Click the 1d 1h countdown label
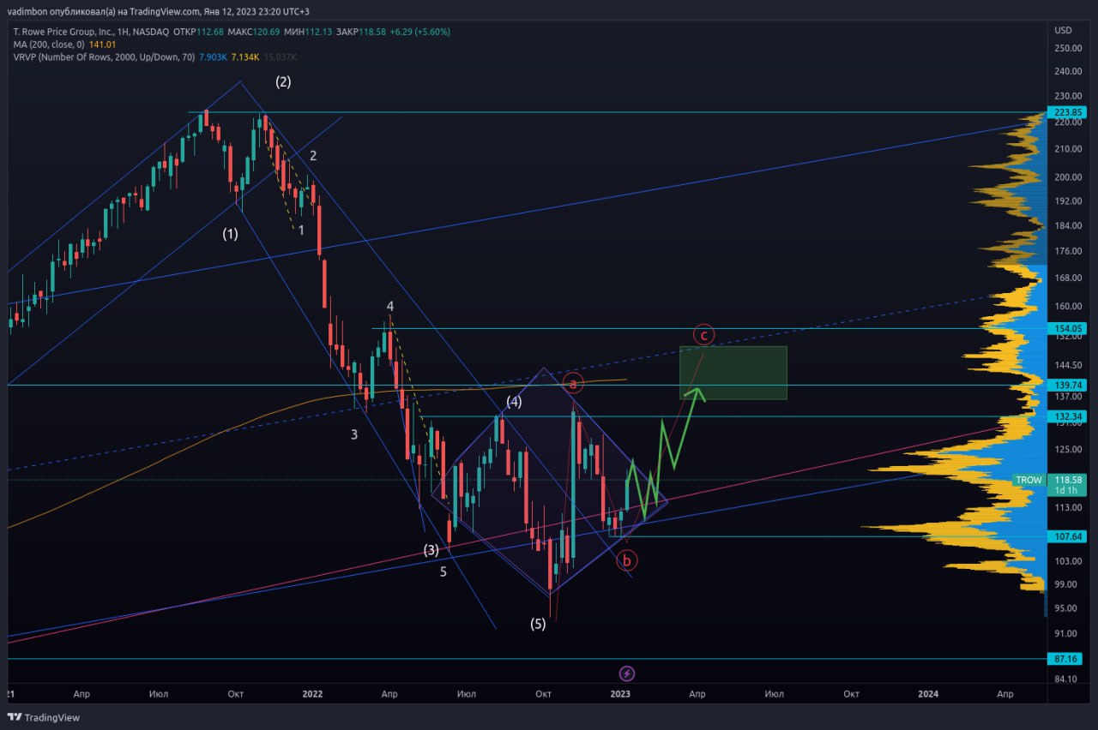Screen dimensions: 1098x730 click(1065, 491)
